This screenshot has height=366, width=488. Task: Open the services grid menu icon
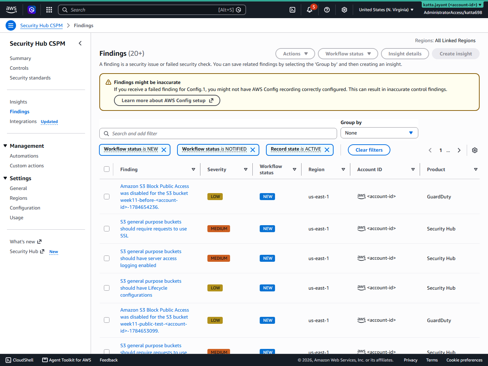pos(49,10)
